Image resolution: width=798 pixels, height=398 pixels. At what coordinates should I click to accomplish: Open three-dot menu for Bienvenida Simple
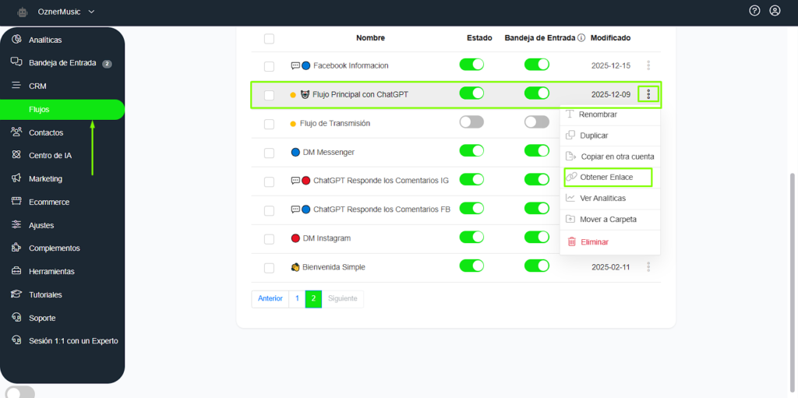tap(648, 266)
